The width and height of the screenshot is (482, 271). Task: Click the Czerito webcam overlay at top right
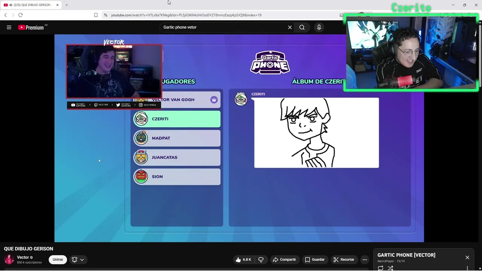point(411,53)
